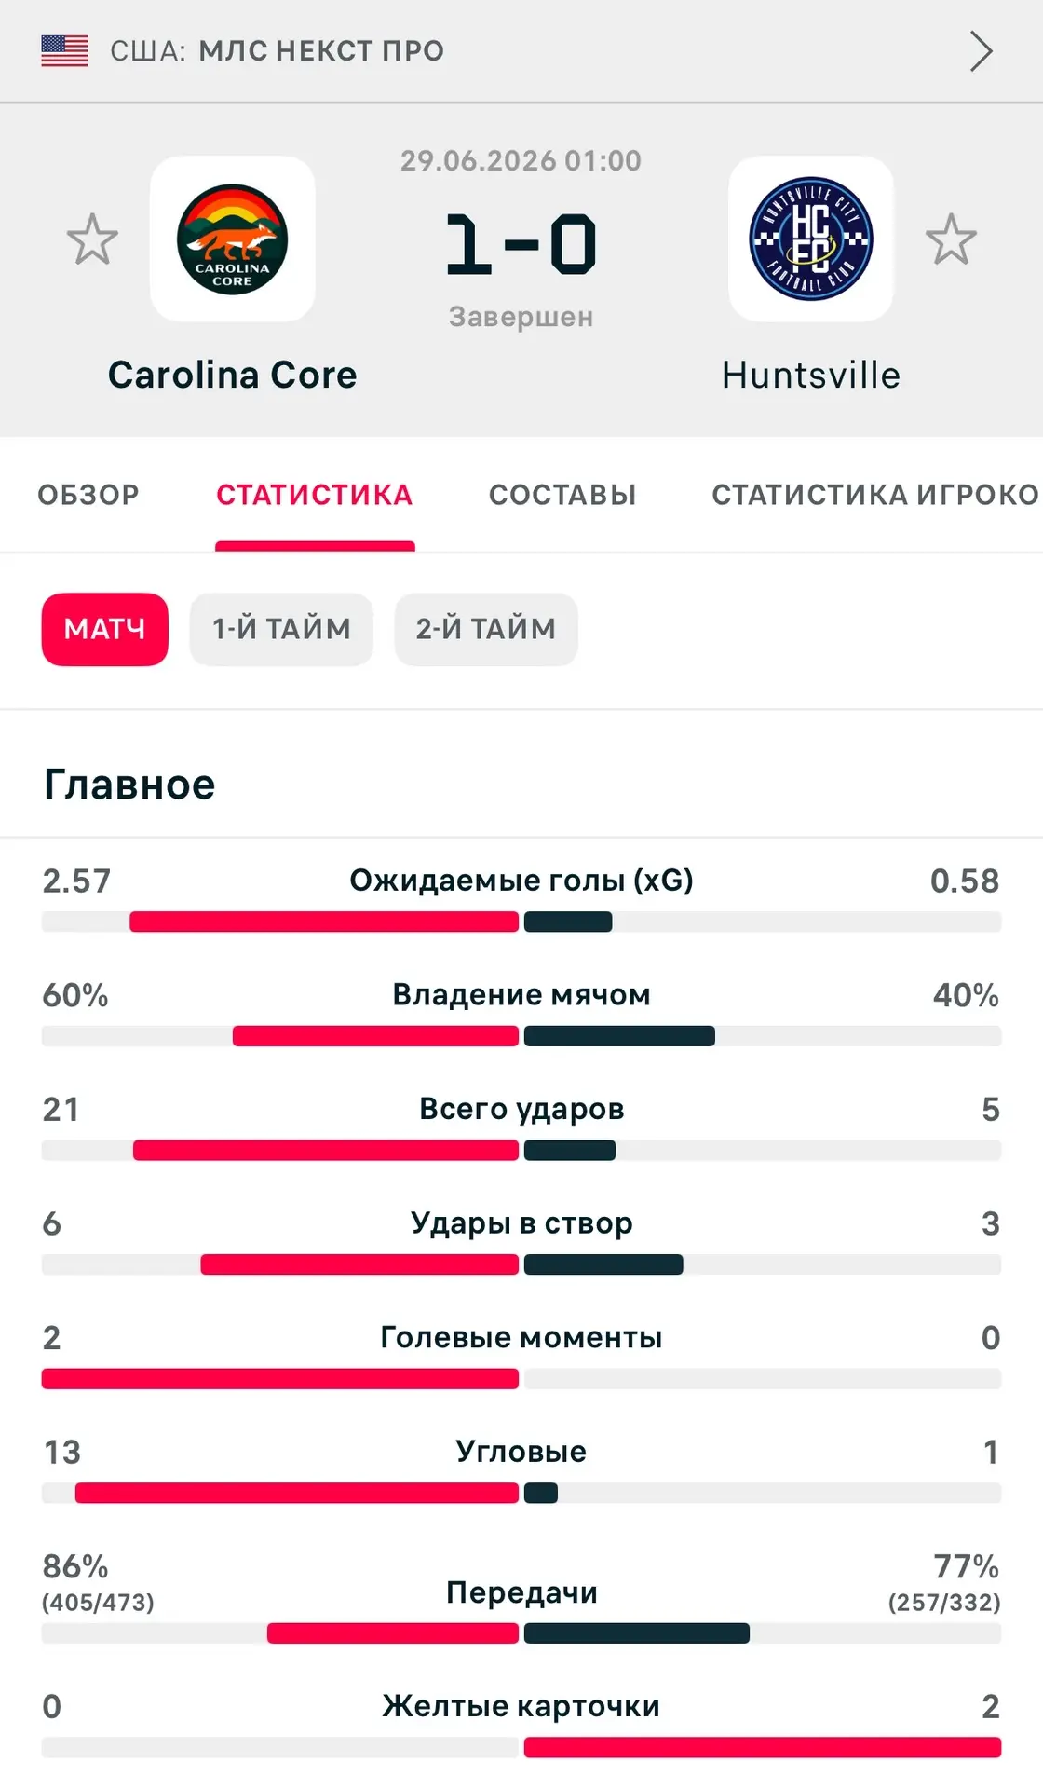Image resolution: width=1043 pixels, height=1789 pixels.
Task: Click the Владение мячом possession bar
Action: [x=521, y=1036]
